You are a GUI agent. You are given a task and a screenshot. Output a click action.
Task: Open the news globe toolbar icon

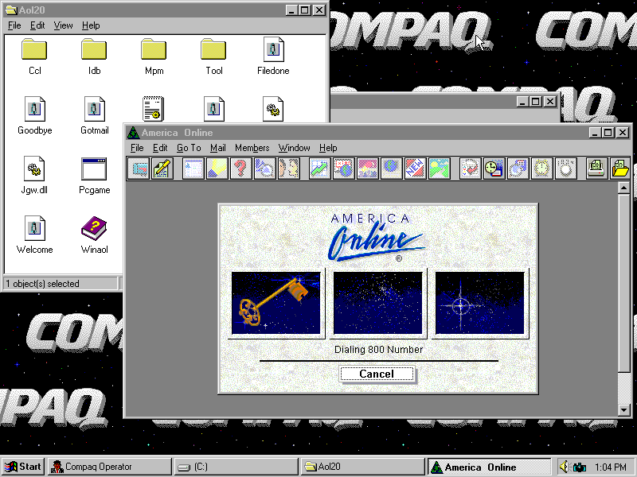pyautogui.click(x=343, y=169)
